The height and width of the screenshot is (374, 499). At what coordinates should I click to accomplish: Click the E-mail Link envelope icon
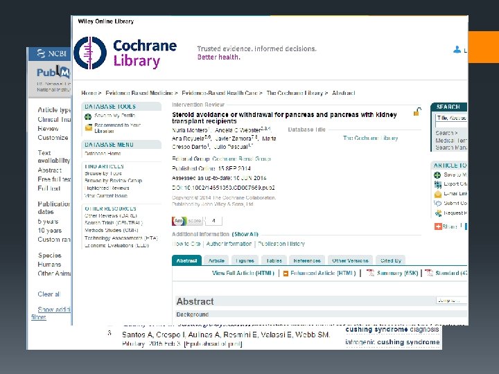(x=438, y=194)
